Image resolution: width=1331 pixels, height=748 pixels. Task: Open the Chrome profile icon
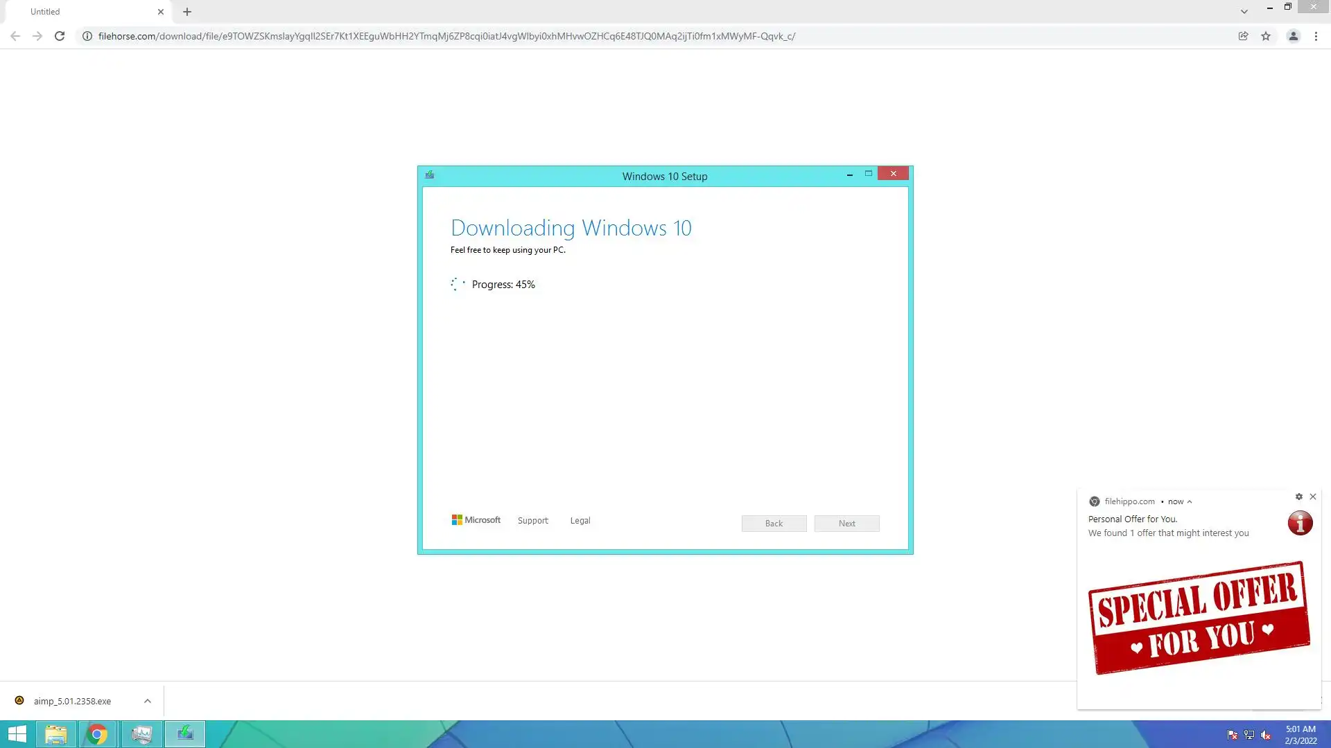click(1293, 36)
